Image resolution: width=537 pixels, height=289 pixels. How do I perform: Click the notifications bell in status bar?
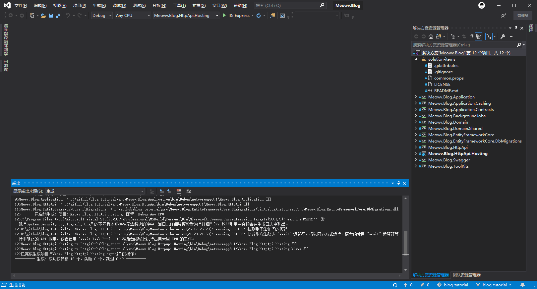[522, 285]
